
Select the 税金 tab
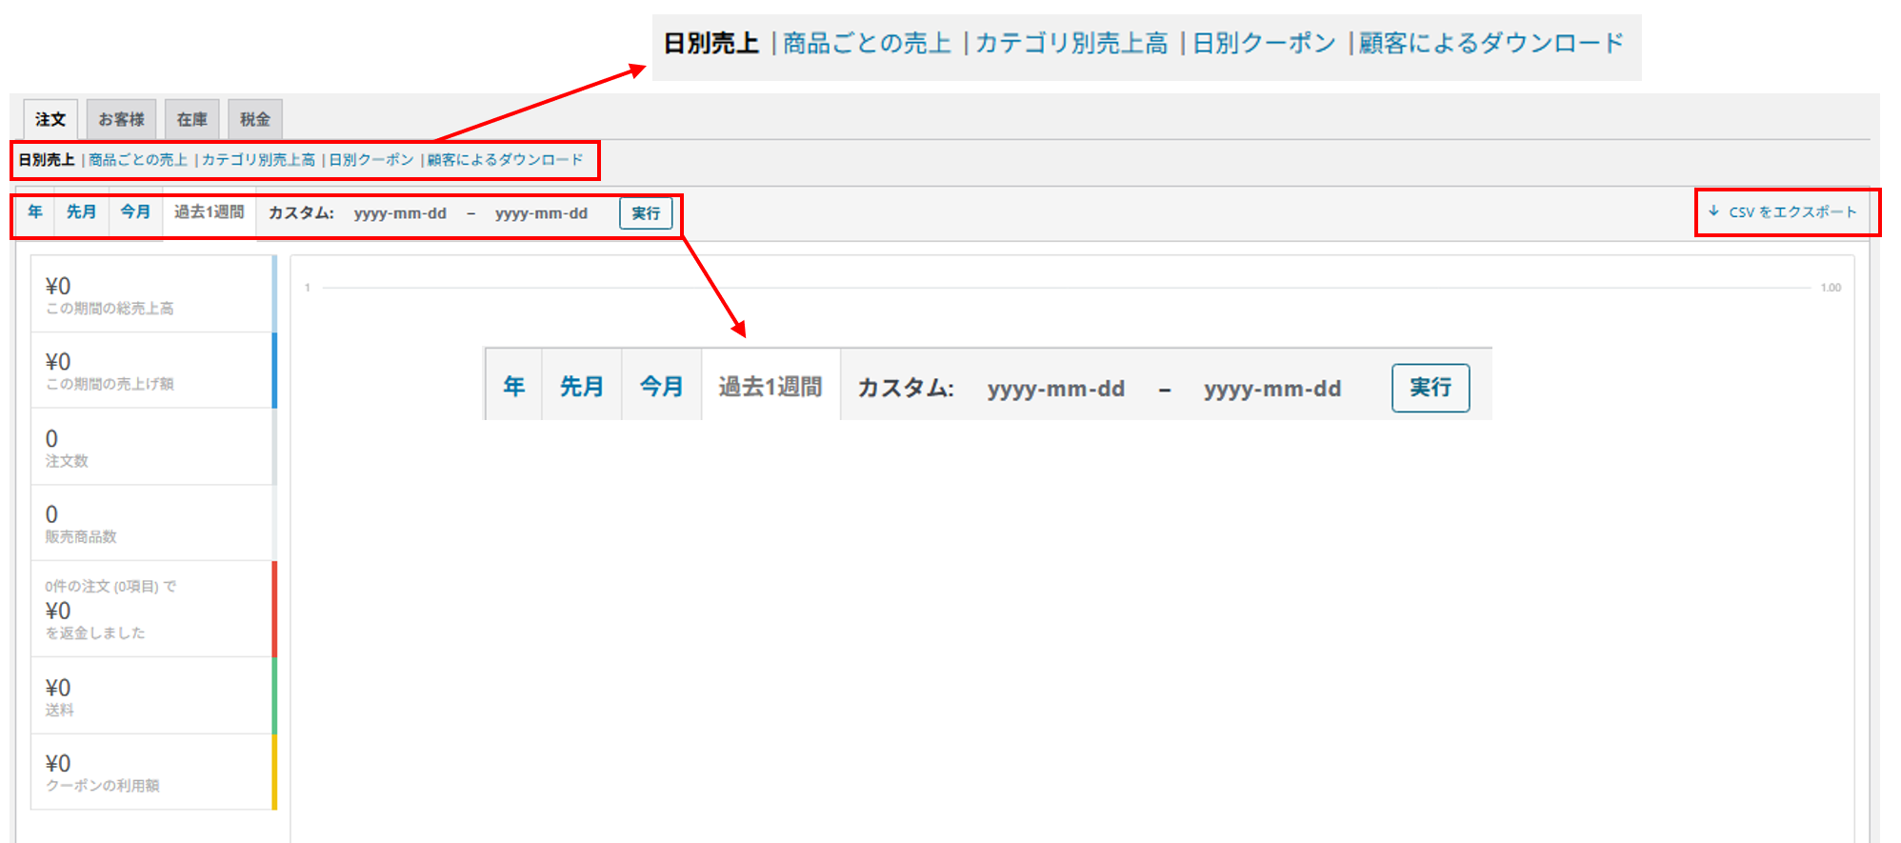point(254,119)
